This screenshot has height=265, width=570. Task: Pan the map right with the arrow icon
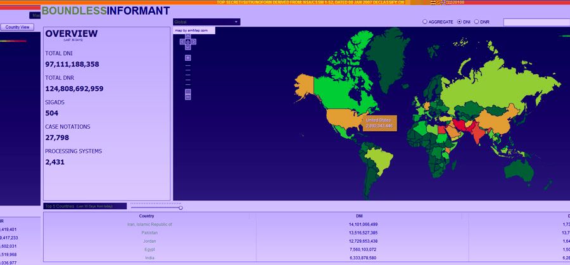pyautogui.click(x=193, y=42)
